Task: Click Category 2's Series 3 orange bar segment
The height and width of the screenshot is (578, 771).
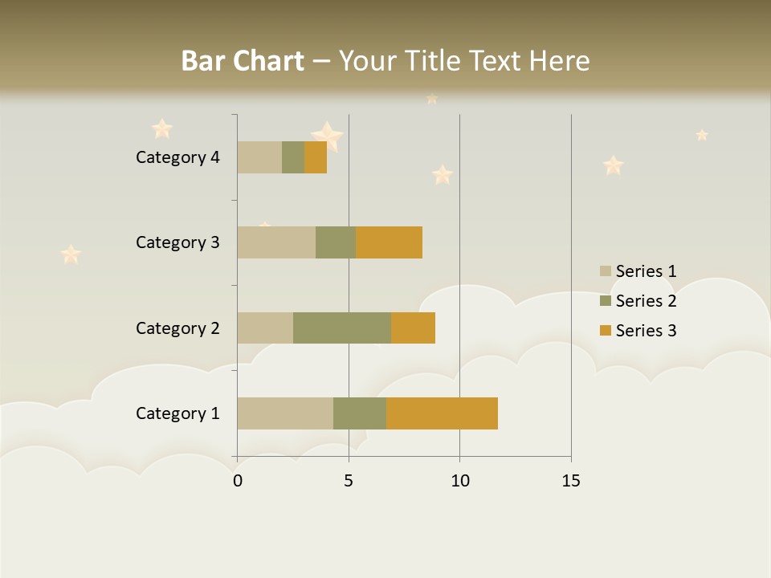Action: [413, 328]
